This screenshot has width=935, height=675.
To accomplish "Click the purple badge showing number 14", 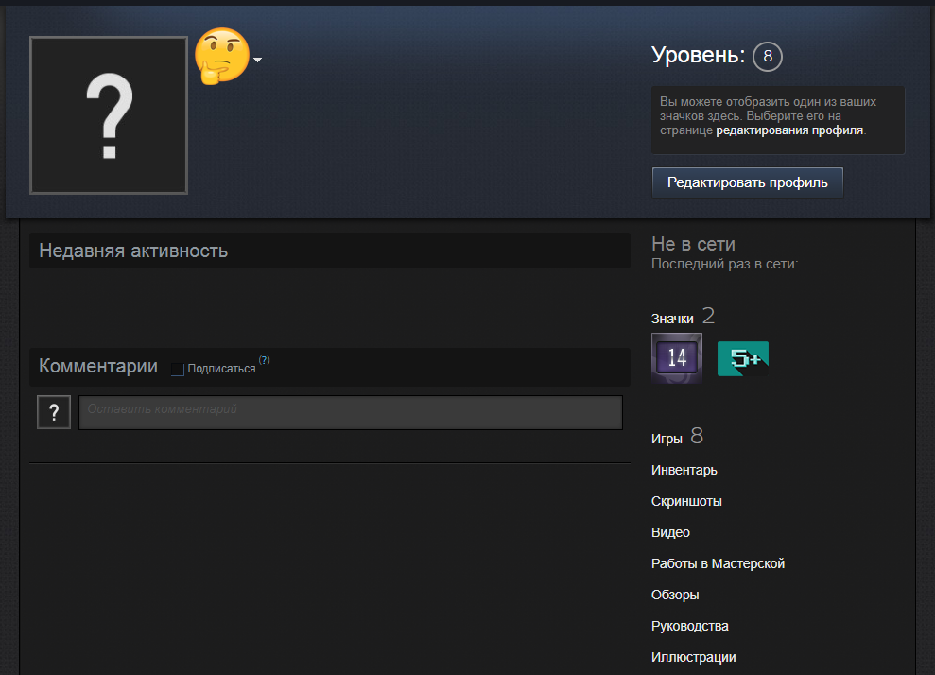I will click(677, 358).
